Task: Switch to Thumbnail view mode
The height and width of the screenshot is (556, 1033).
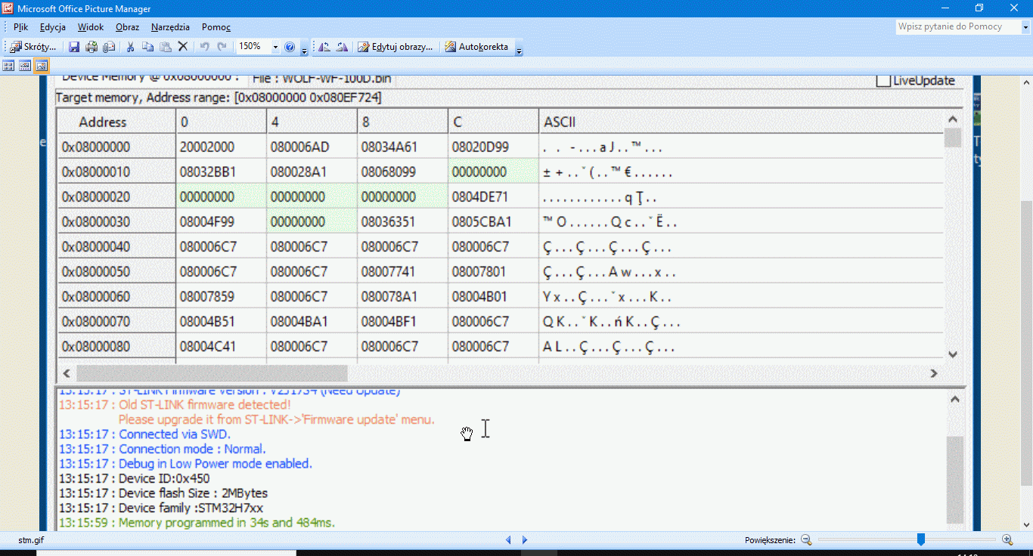Action: click(9, 66)
